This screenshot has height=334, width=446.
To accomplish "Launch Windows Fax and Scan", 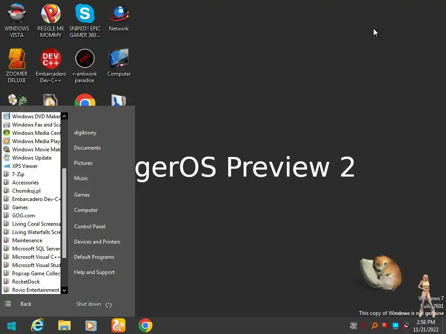I will point(31,125).
